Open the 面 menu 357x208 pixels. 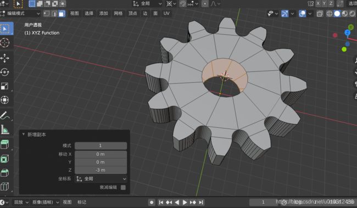point(155,14)
